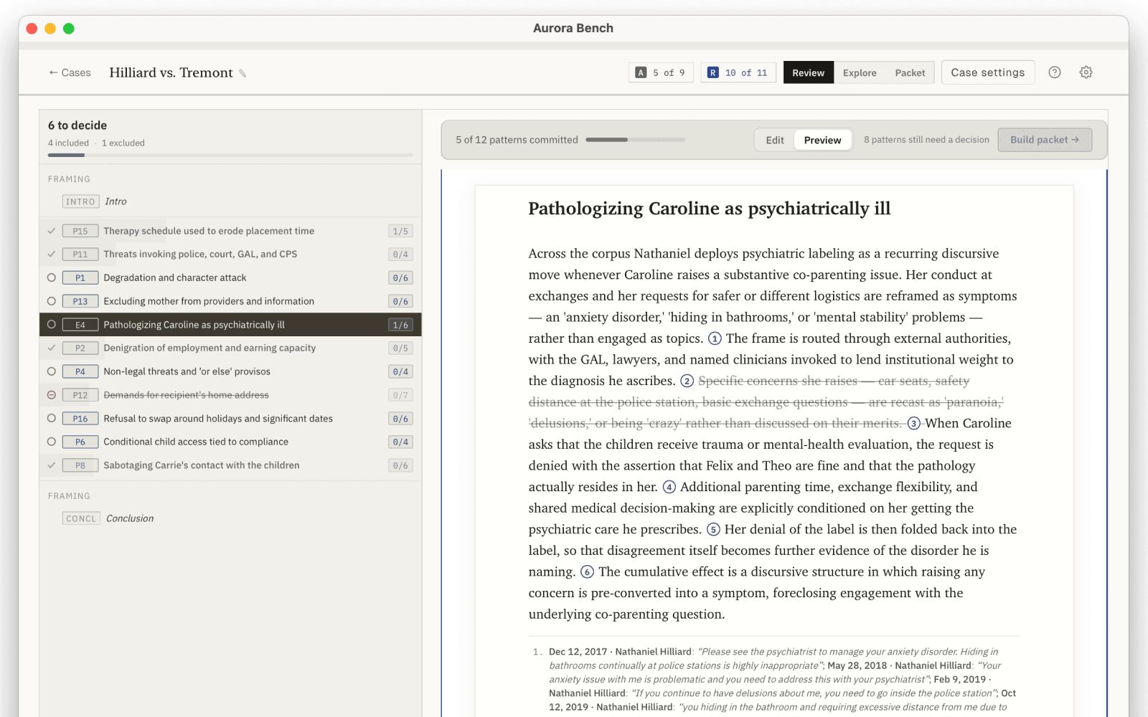This screenshot has height=717, width=1148.
Task: Click the pencil icon to rename Hilliard vs. Tremont
Action: (243, 73)
